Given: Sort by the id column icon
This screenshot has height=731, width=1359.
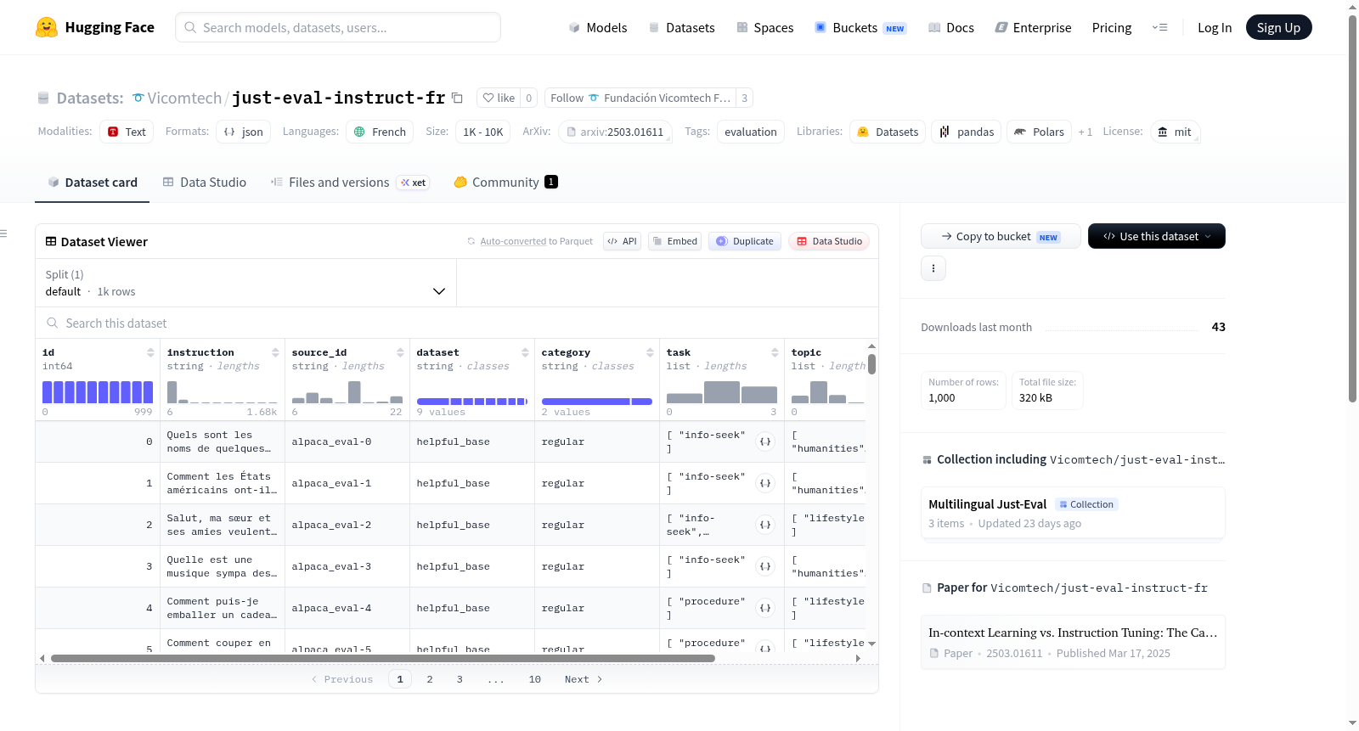Looking at the screenshot, I should coord(150,352).
